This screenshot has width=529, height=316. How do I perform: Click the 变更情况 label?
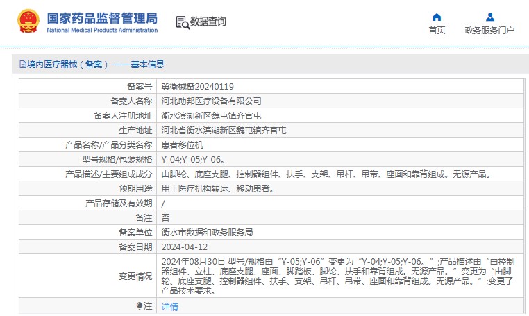tap(135, 276)
